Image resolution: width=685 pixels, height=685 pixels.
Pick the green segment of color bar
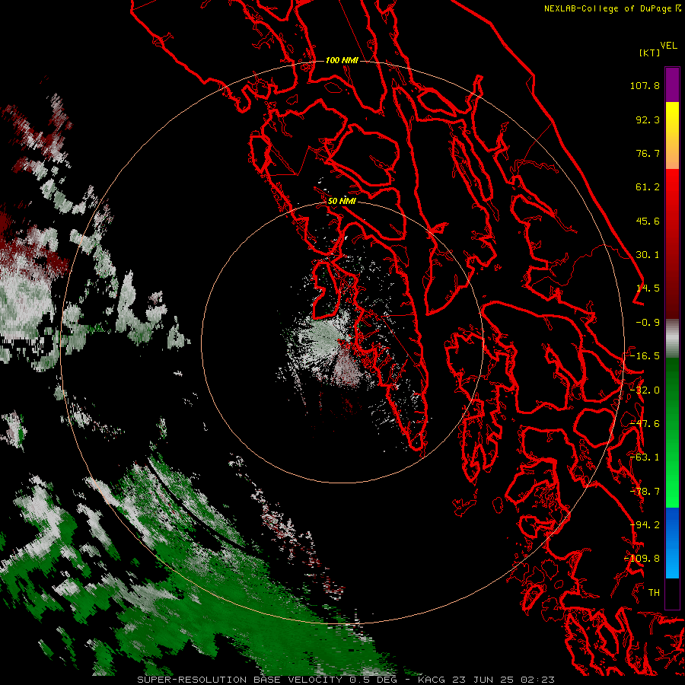672,432
